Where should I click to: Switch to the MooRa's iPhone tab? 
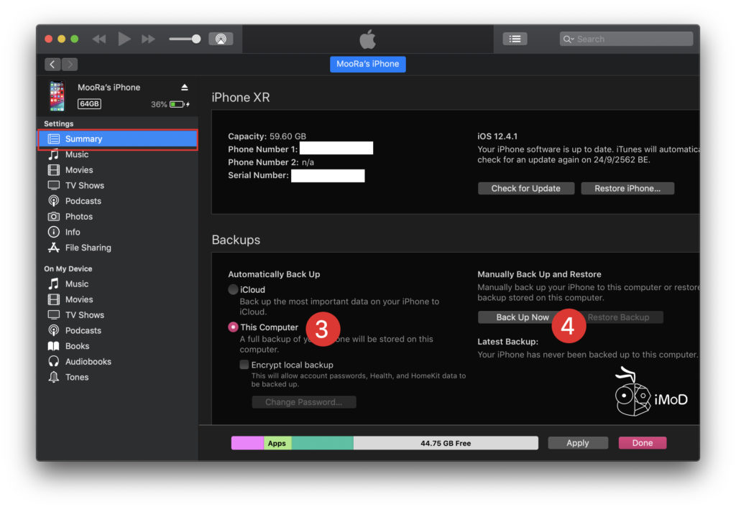[367, 64]
